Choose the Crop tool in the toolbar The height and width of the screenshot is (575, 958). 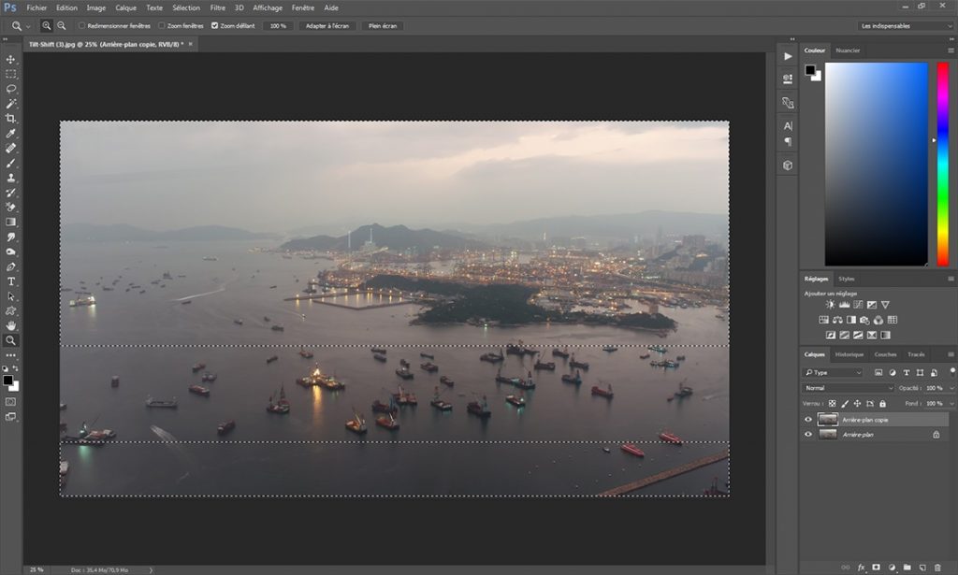(x=11, y=119)
